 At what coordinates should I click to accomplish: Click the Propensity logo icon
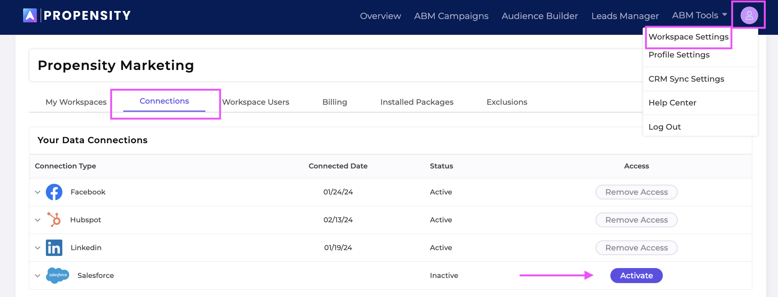point(30,15)
